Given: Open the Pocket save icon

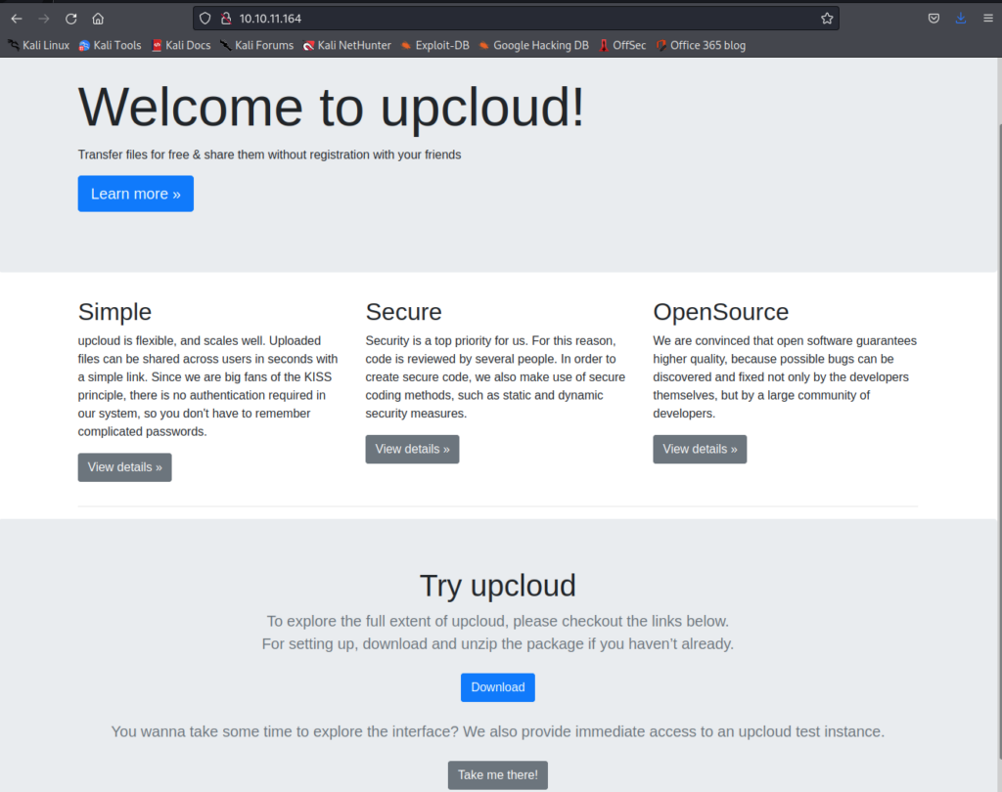Looking at the screenshot, I should 934,19.
